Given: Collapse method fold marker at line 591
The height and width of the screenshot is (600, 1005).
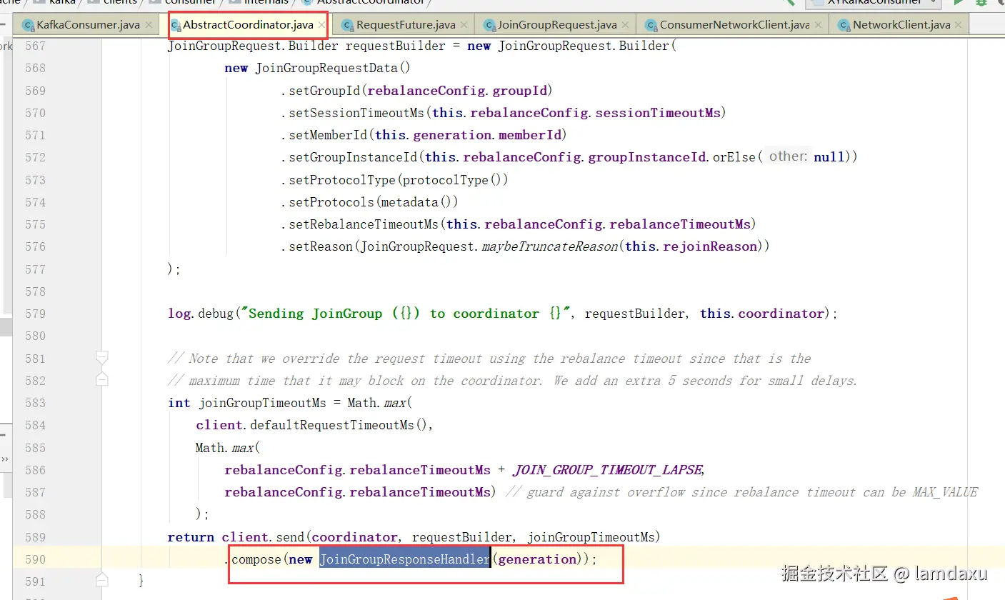Looking at the screenshot, I should [101, 579].
